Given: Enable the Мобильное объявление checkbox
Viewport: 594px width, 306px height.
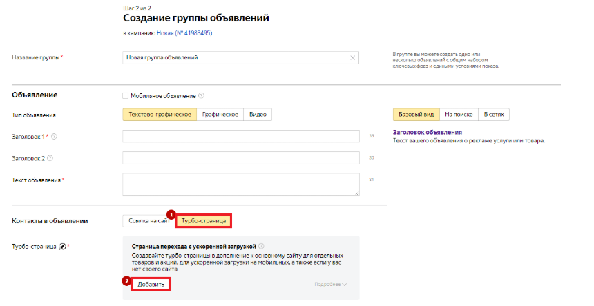Looking at the screenshot, I should click(x=126, y=96).
